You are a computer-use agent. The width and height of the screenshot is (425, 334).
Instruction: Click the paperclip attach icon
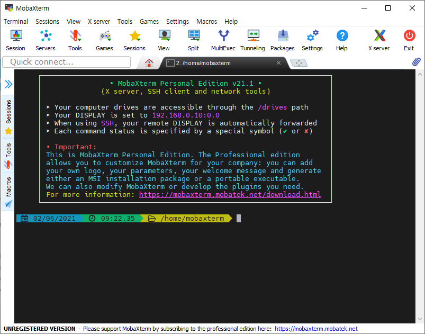click(x=417, y=62)
